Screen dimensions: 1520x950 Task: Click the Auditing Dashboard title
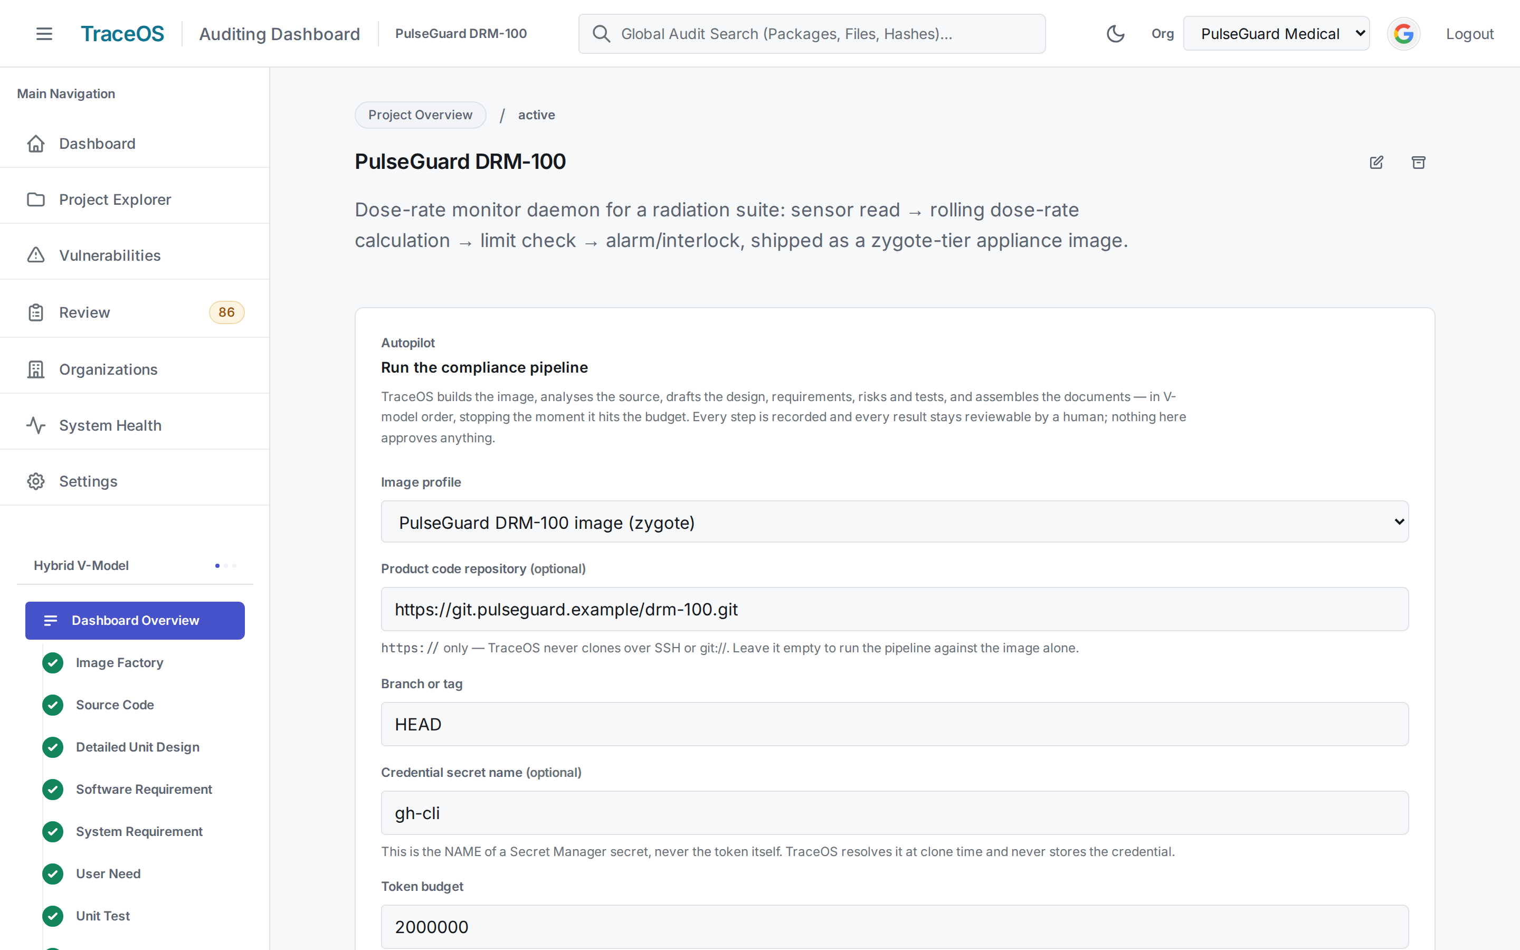(280, 34)
